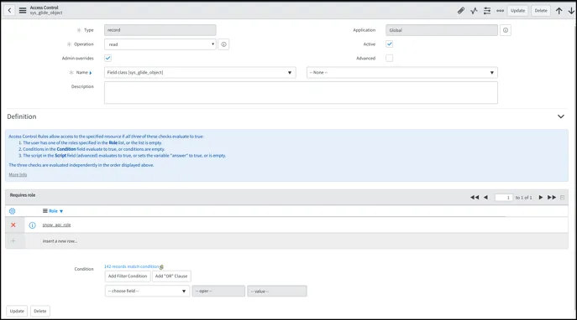577x320 pixels.
Task: Go to next page of Requires role list
Action: pyautogui.click(x=541, y=198)
